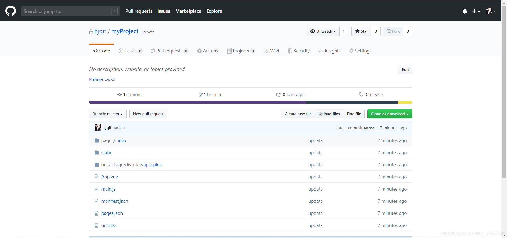Click the manifest.json file icon

pyautogui.click(x=97, y=201)
